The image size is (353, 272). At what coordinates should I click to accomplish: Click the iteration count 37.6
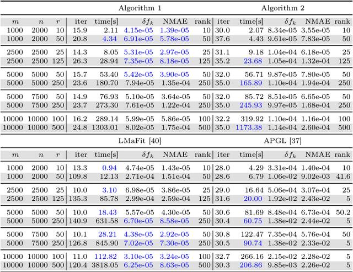222,39
